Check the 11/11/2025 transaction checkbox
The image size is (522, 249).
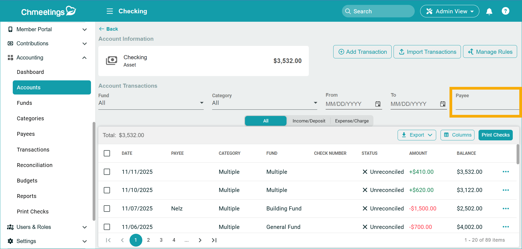[x=107, y=172]
